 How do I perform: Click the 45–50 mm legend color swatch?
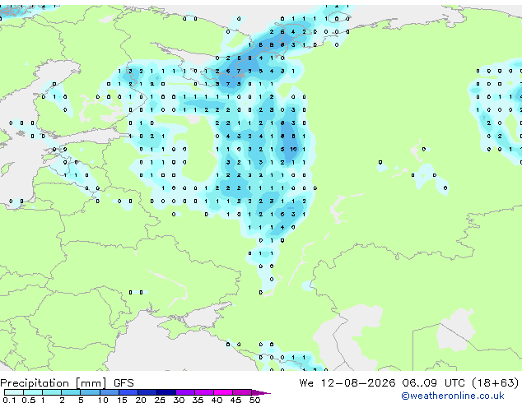coord(242,392)
